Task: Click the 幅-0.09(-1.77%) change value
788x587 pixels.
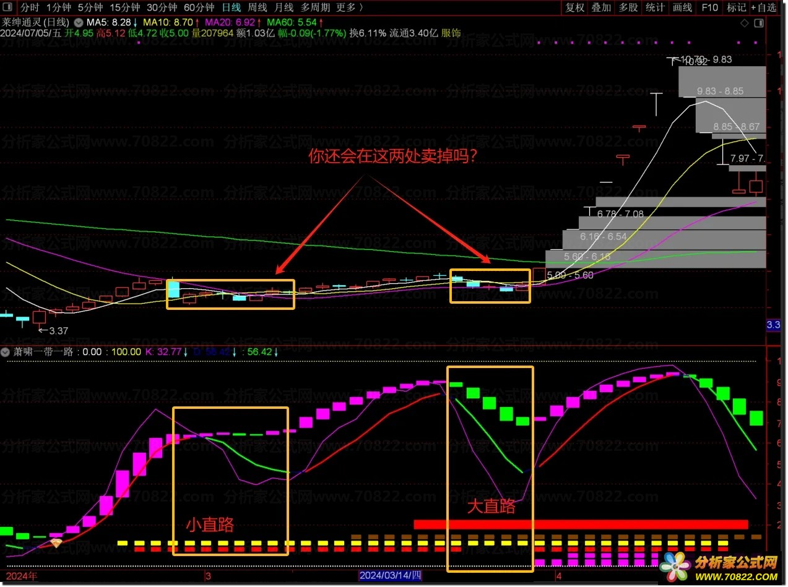Action: click(311, 33)
